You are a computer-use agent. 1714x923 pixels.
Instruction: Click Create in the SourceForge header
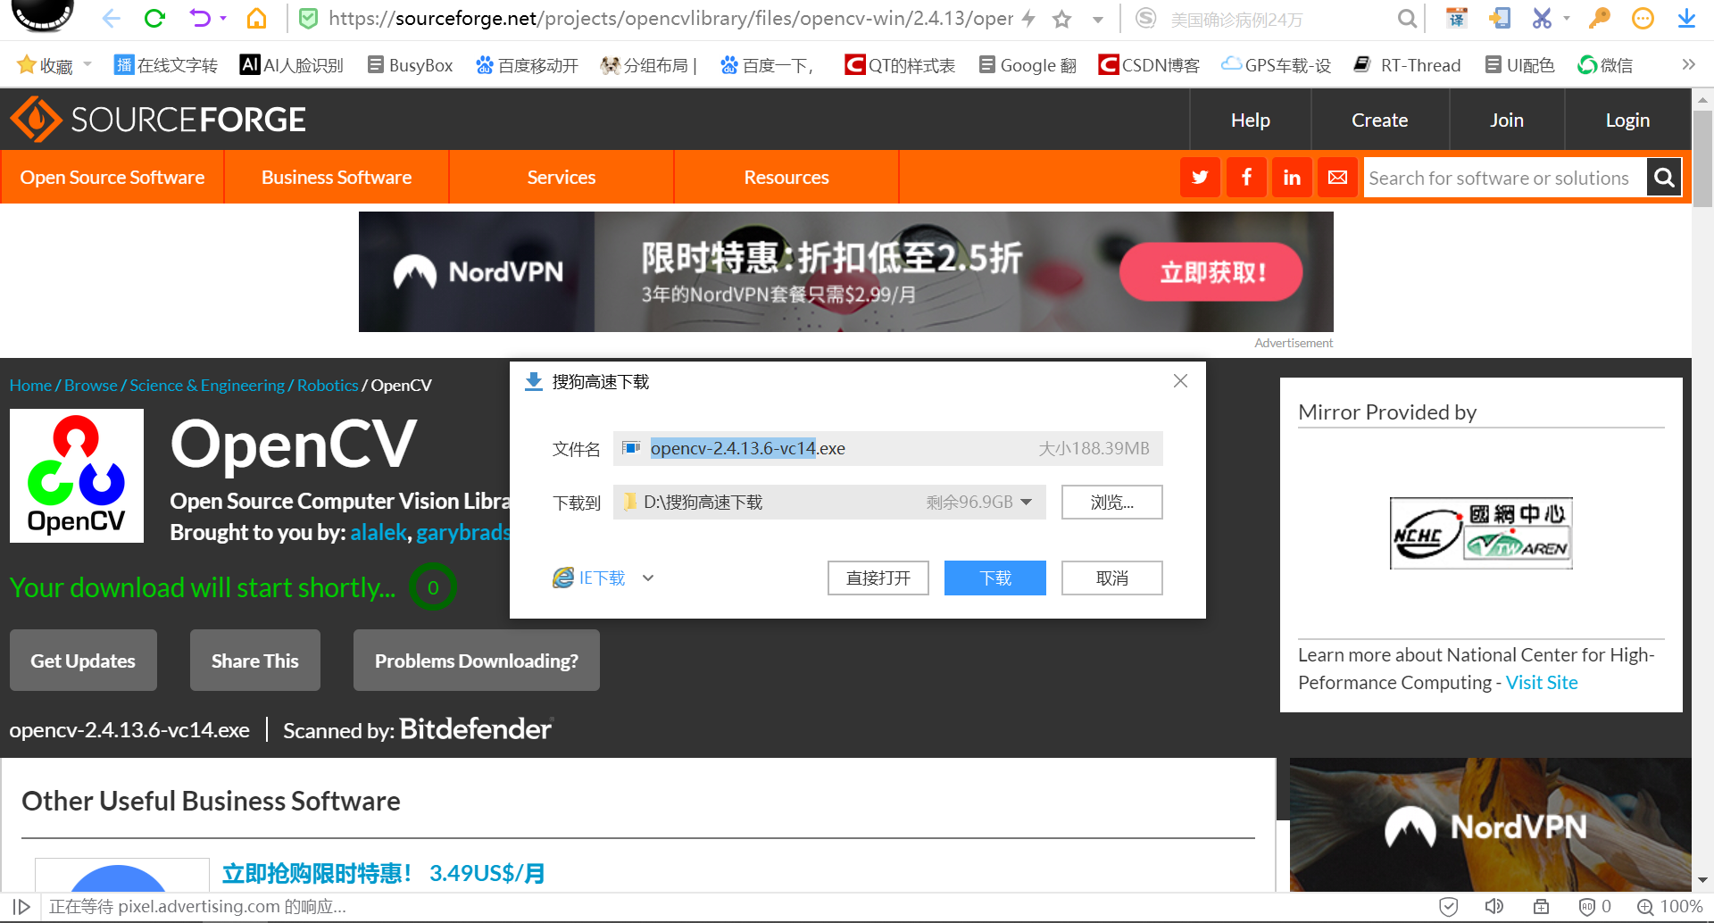pos(1380,120)
